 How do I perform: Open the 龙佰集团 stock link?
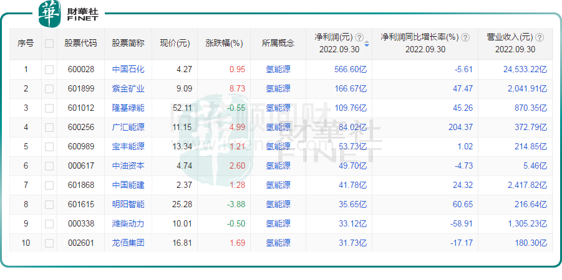tap(128, 243)
